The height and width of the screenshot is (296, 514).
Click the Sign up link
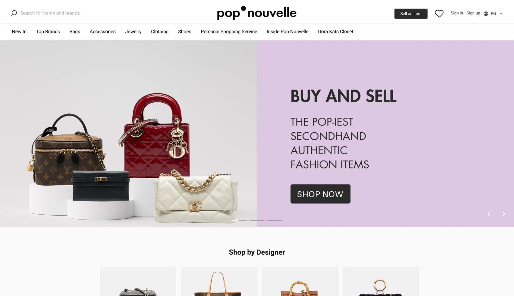click(x=473, y=13)
